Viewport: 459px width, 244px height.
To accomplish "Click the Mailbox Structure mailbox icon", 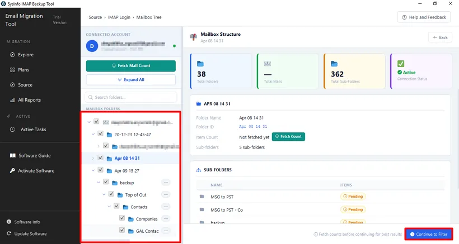I will pos(194,37).
